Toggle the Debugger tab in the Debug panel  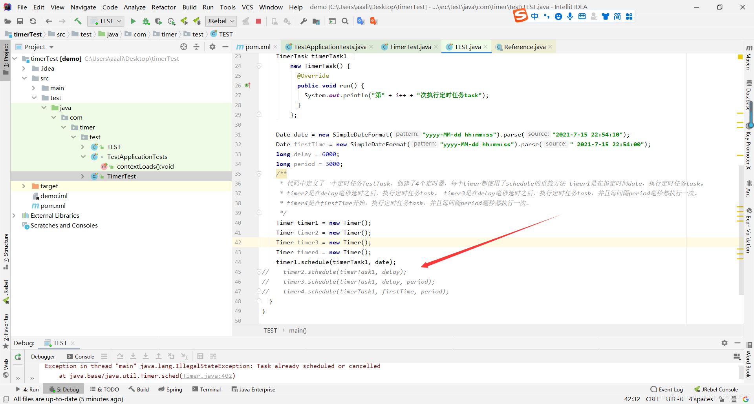click(x=43, y=357)
